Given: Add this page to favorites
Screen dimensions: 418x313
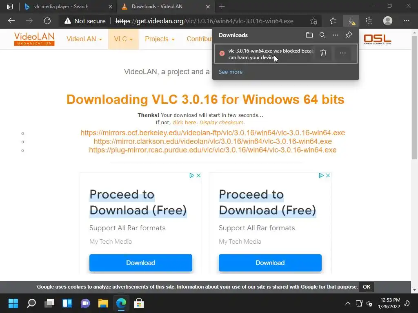Looking at the screenshot, I should [314, 21].
